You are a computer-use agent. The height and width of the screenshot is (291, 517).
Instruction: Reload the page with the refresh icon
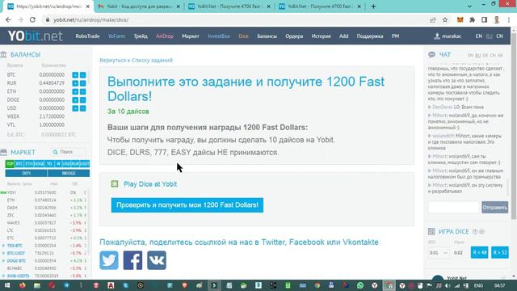(32, 19)
